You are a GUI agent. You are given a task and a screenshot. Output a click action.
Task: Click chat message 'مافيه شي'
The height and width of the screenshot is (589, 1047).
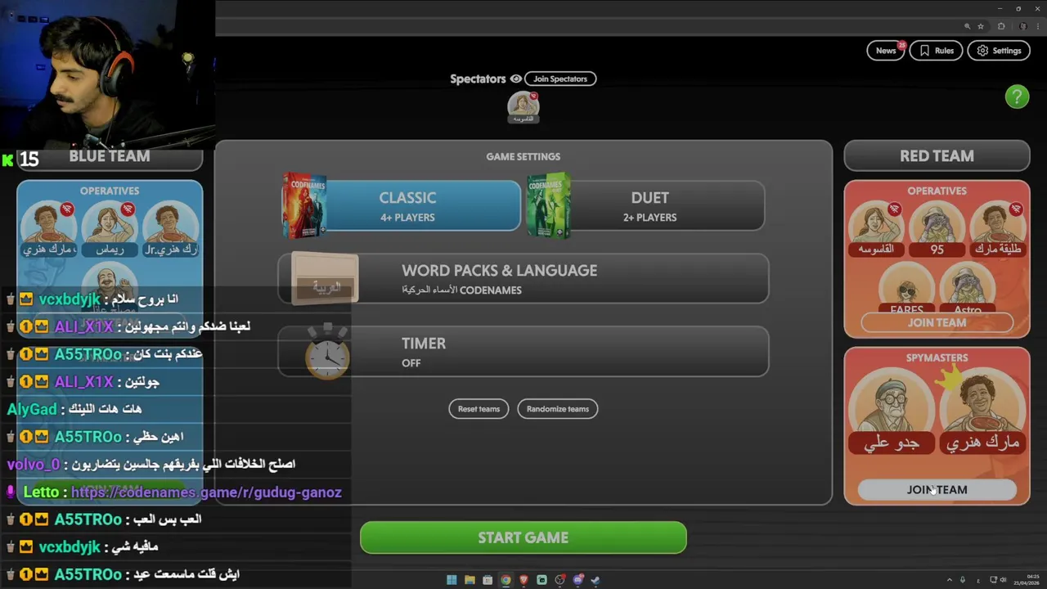pos(134,546)
